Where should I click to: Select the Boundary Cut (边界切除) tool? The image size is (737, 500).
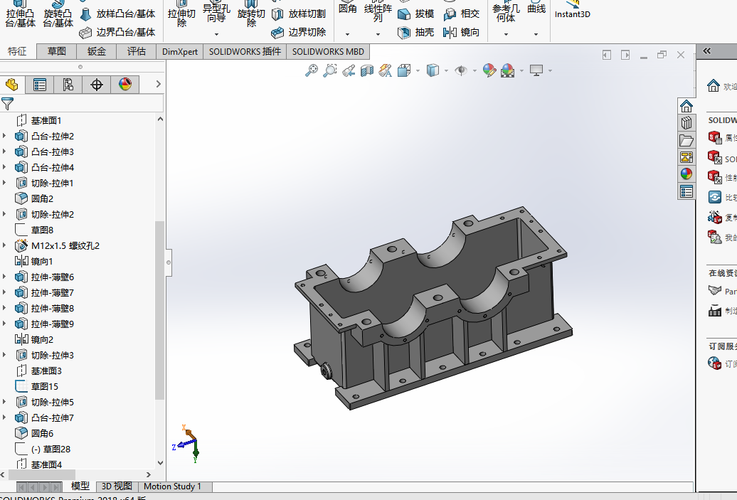tap(299, 32)
